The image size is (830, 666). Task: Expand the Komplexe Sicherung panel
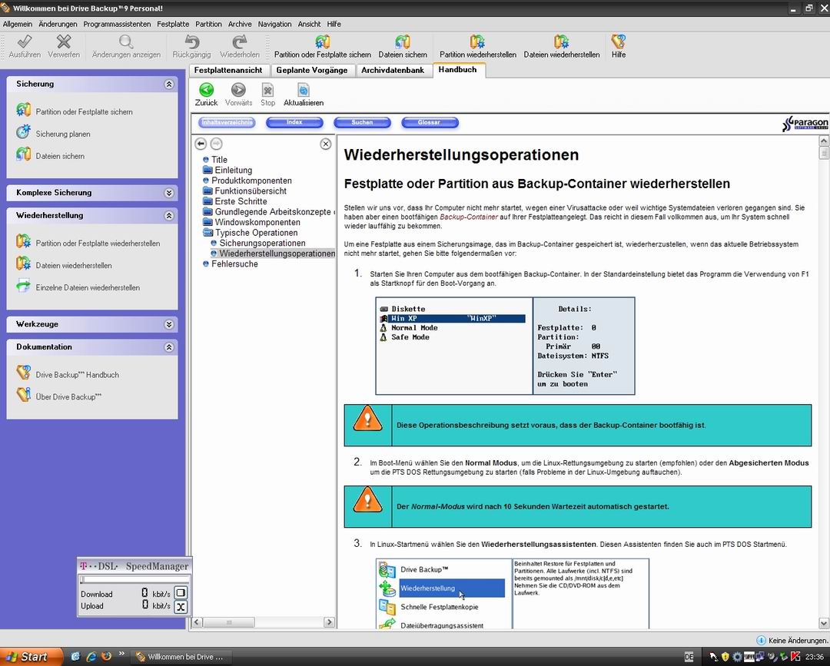tap(169, 193)
